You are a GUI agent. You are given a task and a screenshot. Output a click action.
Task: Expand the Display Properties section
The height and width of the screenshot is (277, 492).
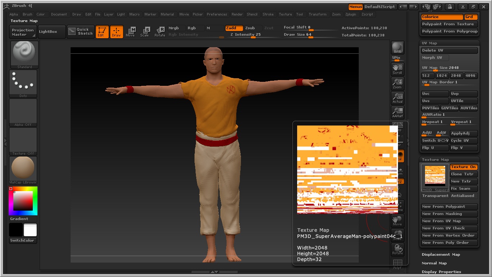coord(442,272)
